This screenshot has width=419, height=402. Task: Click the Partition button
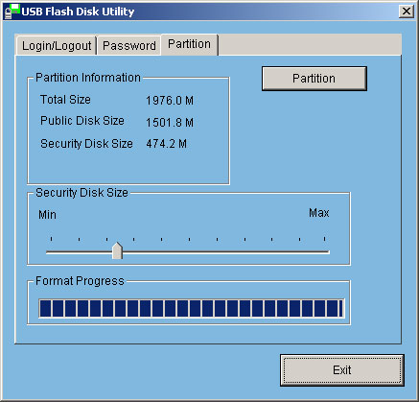[x=314, y=79]
